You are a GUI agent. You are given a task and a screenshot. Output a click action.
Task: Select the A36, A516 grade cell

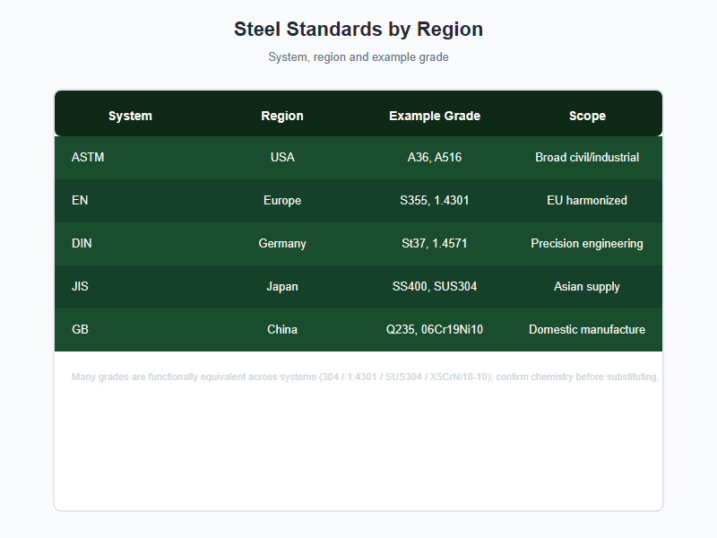[435, 158]
